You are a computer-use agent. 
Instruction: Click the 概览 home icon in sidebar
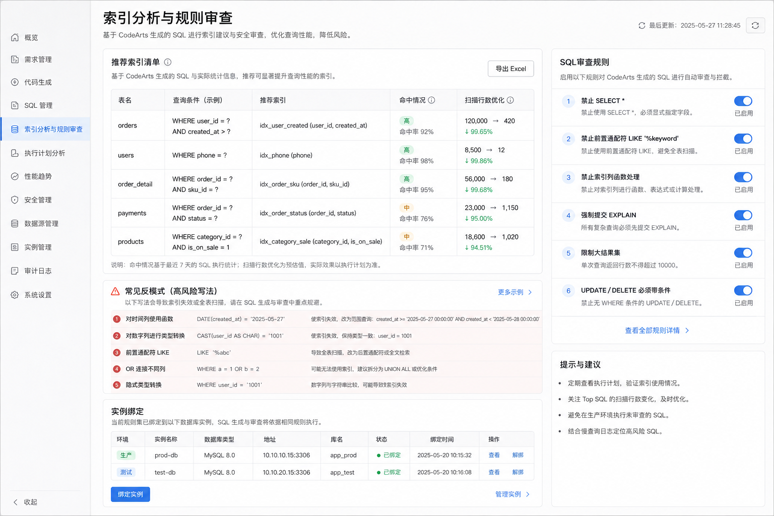(x=15, y=37)
